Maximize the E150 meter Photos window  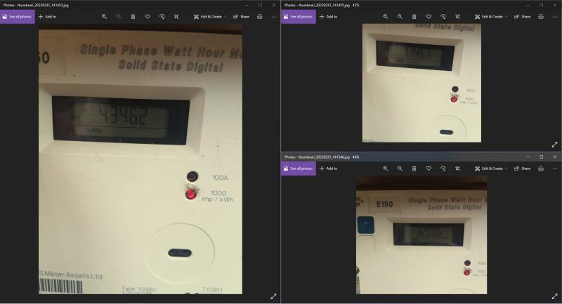coord(541,157)
